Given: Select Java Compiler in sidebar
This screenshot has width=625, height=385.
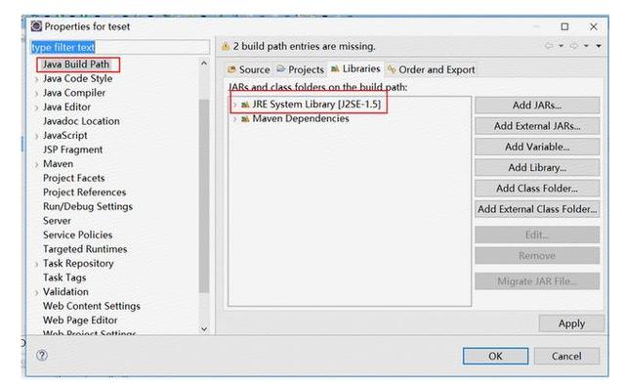Looking at the screenshot, I should [74, 93].
